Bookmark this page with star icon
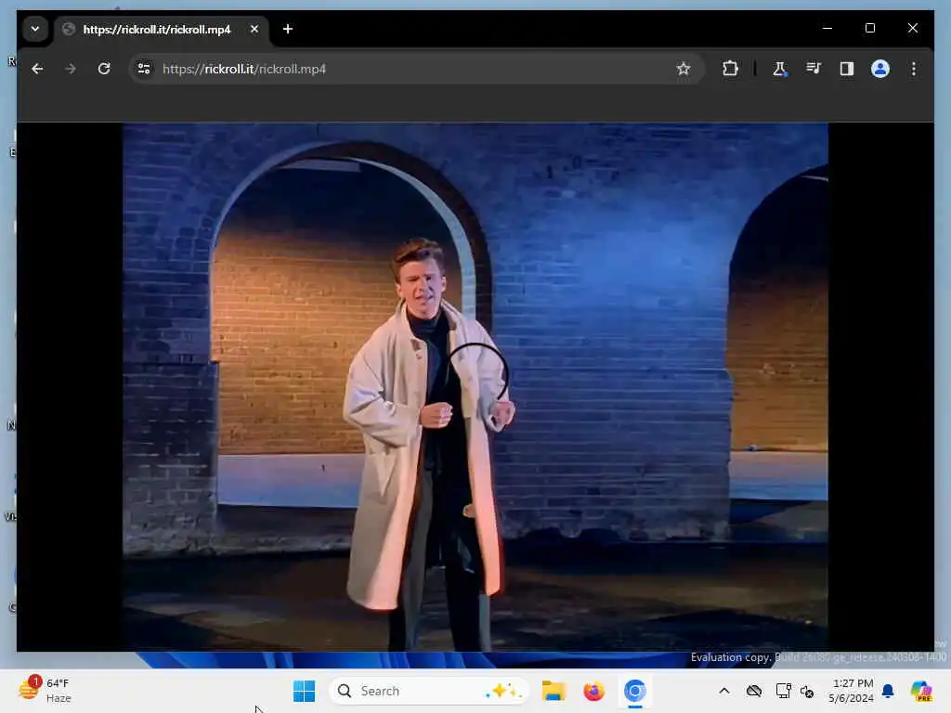This screenshot has height=713, width=951. click(x=684, y=69)
